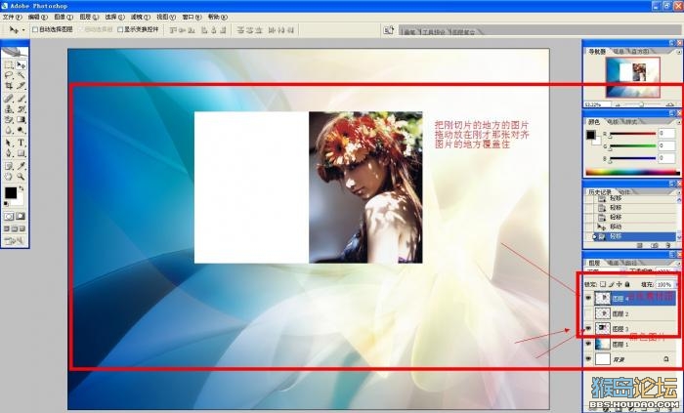Select the Slice tool
Image resolution: width=684 pixels, height=413 pixels.
point(21,86)
